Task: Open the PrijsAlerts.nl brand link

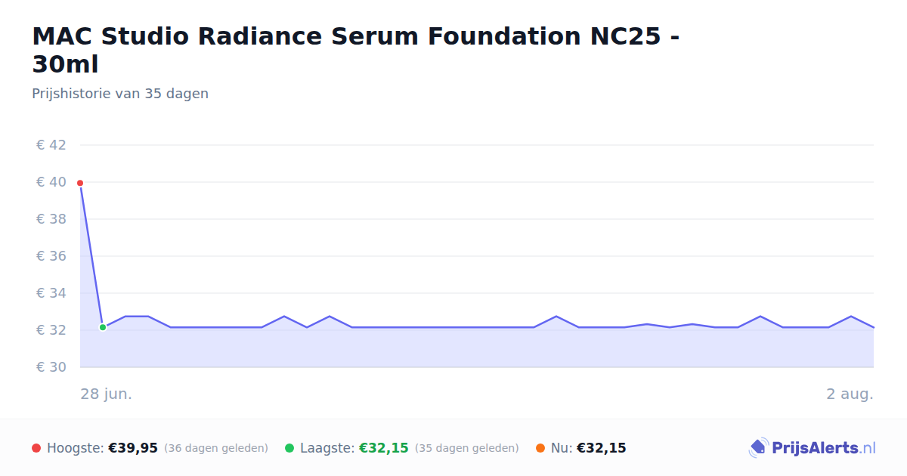Action: click(x=813, y=448)
